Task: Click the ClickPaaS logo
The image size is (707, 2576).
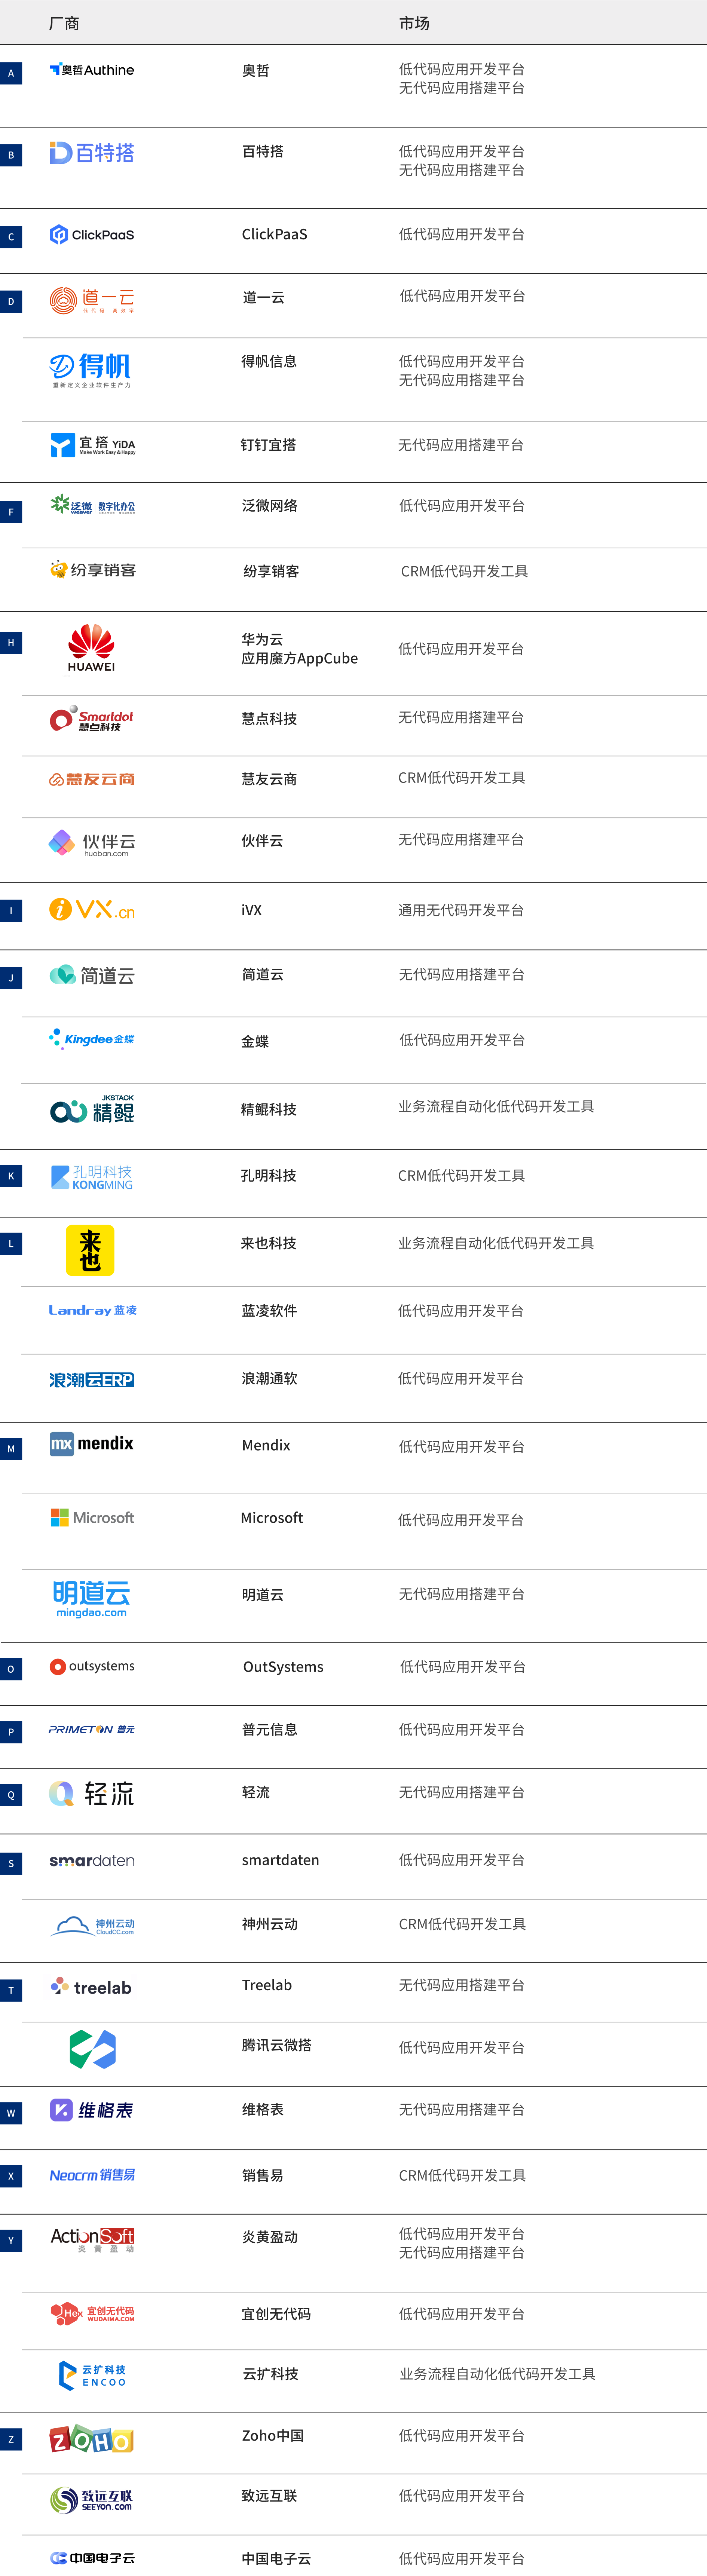Action: (92, 235)
